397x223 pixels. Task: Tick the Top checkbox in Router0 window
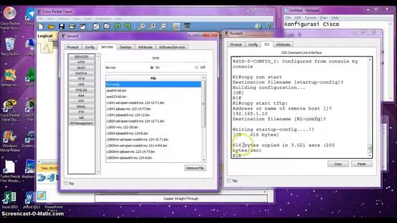(x=230, y=181)
